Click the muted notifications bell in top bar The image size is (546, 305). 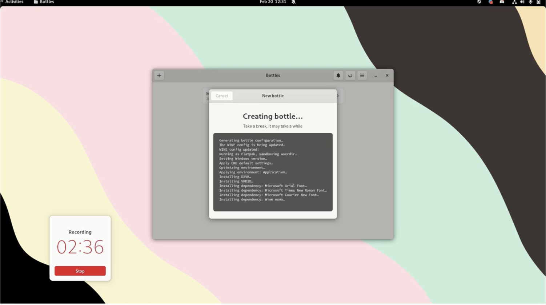tap(293, 2)
